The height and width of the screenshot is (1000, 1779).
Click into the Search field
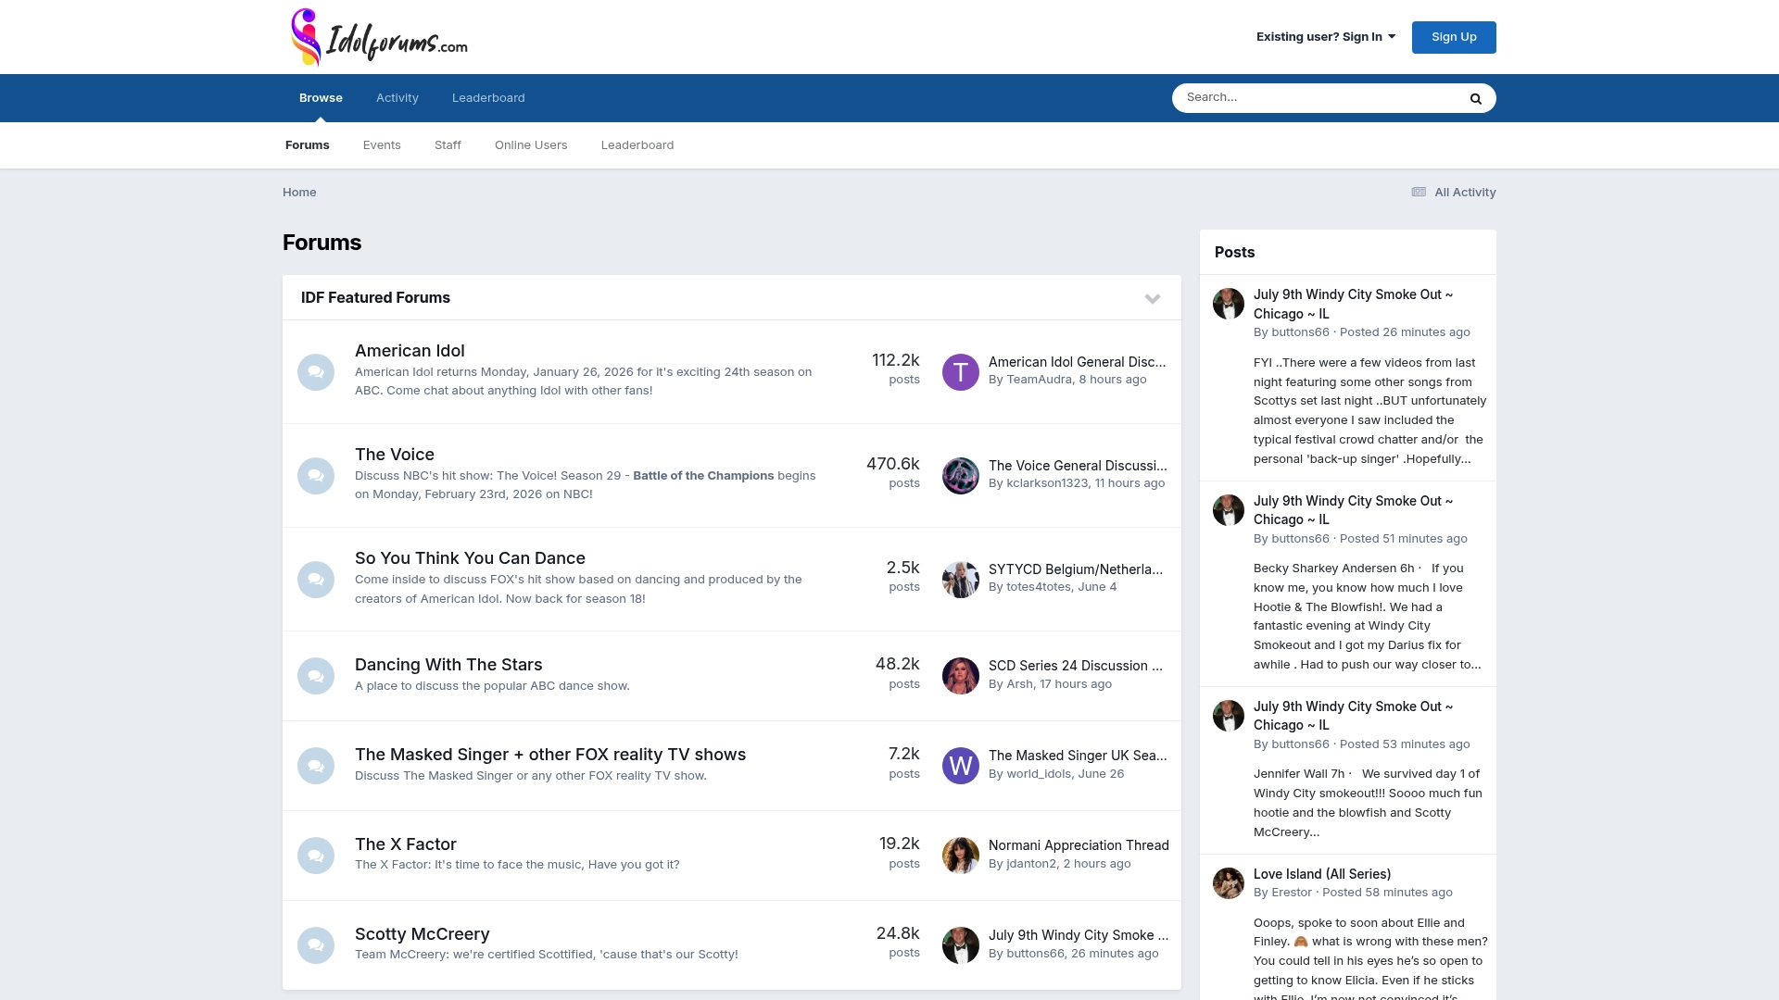[1316, 98]
